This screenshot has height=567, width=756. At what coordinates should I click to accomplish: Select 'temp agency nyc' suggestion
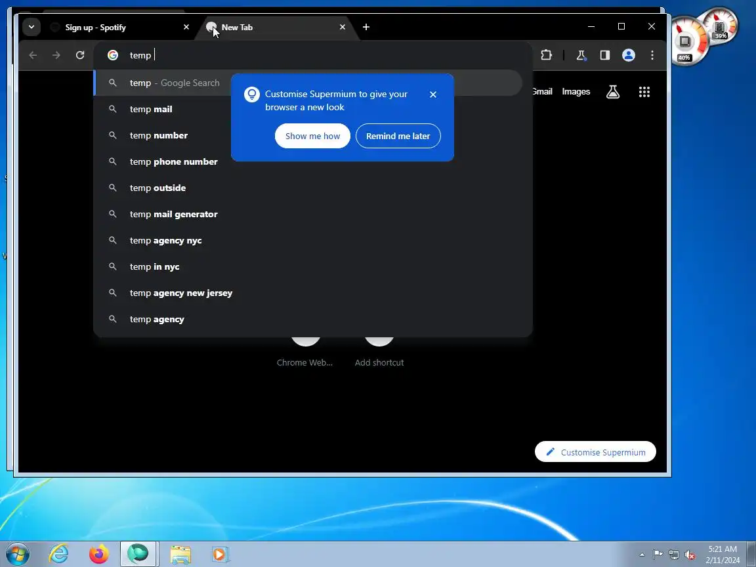[x=308, y=241]
